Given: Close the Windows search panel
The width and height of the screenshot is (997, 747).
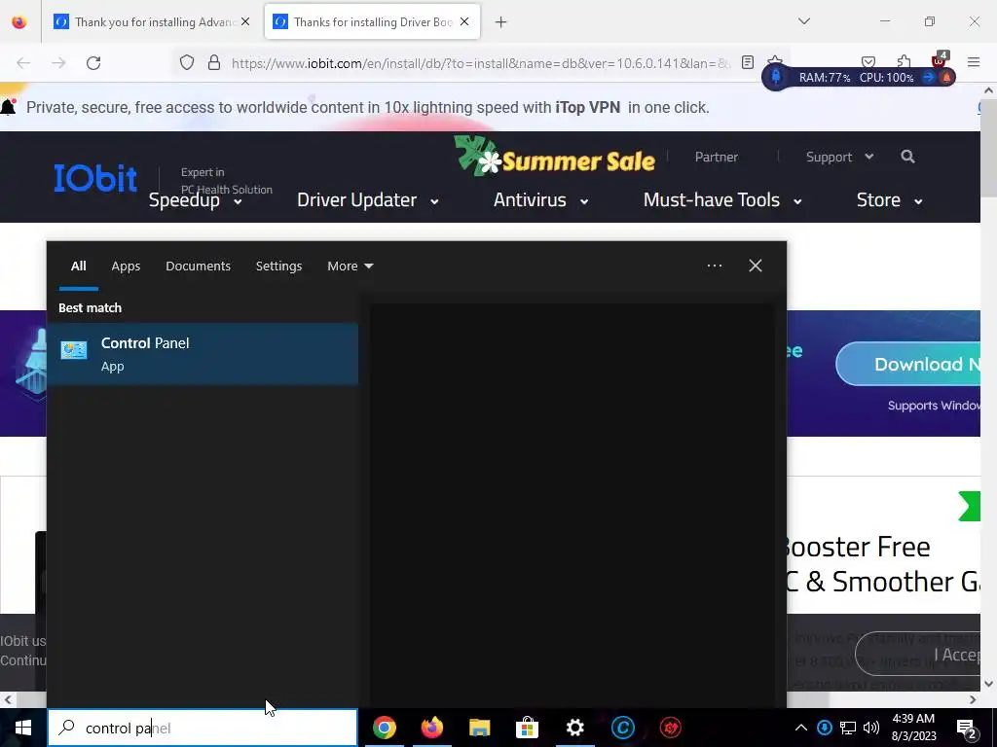Looking at the screenshot, I should (755, 266).
